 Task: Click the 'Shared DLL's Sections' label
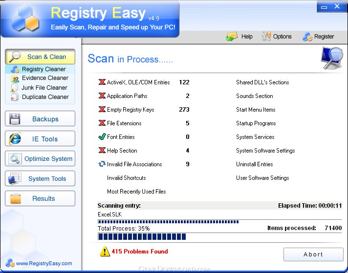262,82
